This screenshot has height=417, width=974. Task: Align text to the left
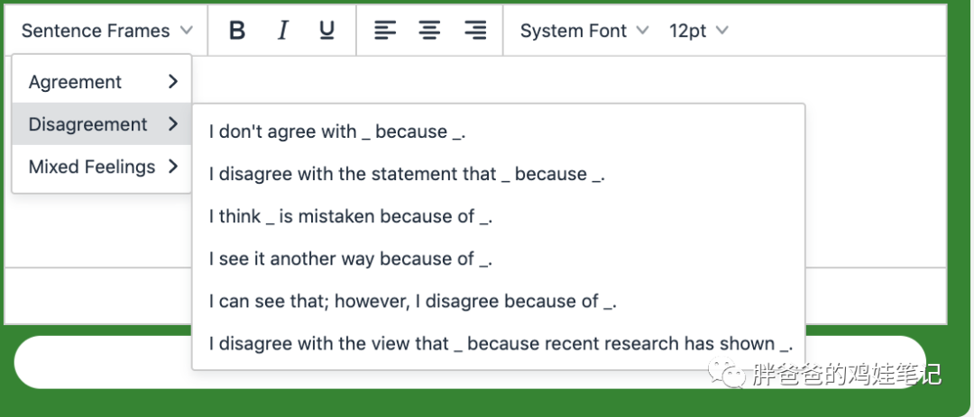[x=385, y=31]
